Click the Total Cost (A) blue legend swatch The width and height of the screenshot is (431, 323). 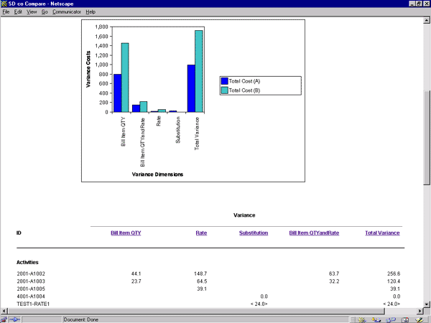click(x=225, y=81)
